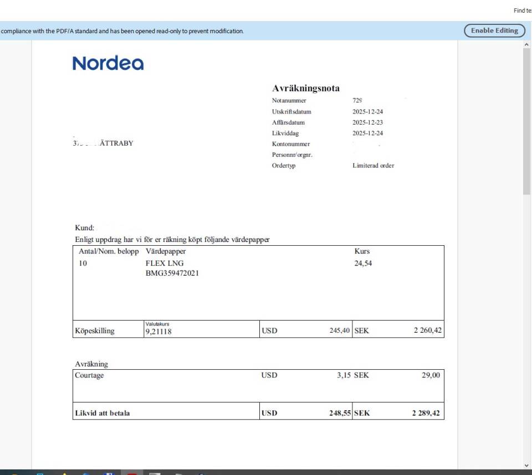Click the Köpeskilling SEK amount 2 260,42
This screenshot has height=475, width=532.
(427, 331)
